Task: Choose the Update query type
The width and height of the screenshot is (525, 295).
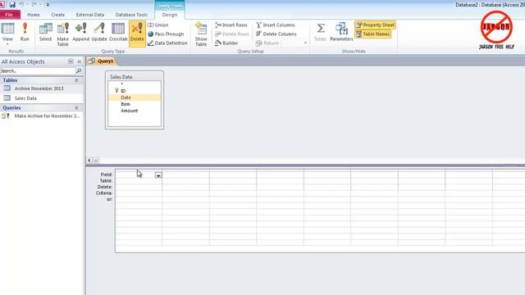Action: pos(99,32)
